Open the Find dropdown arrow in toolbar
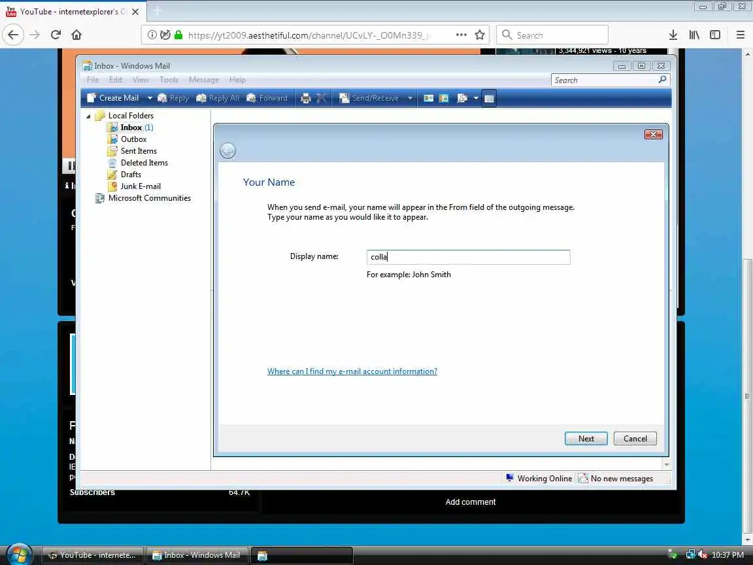The height and width of the screenshot is (565, 753). click(x=476, y=98)
